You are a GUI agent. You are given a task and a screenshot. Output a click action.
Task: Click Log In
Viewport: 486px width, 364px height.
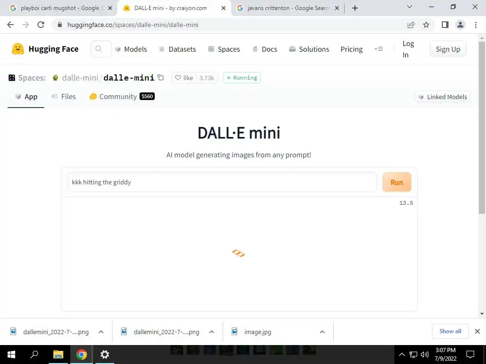coord(408,49)
